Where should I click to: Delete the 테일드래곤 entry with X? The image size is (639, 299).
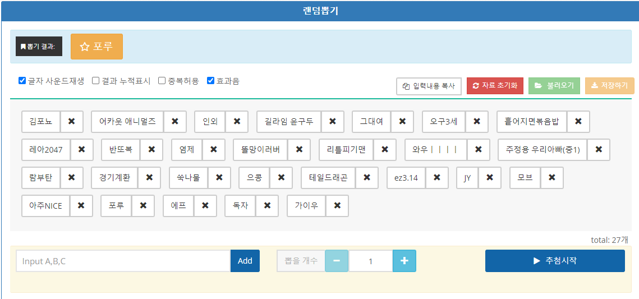click(366, 178)
